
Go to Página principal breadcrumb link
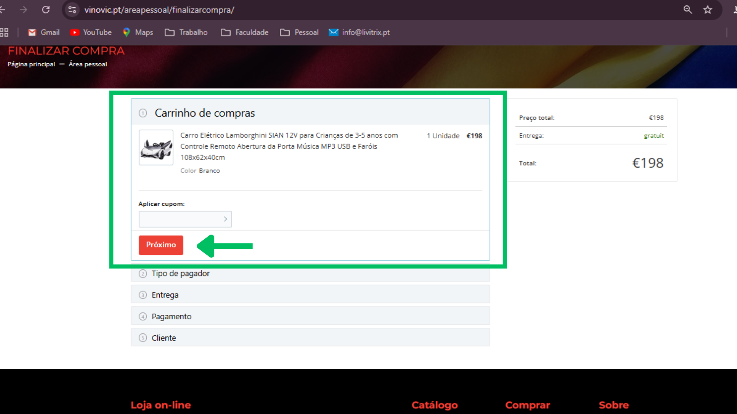(31, 64)
